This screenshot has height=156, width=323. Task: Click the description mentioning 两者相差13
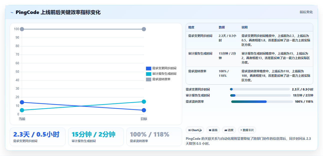pos(276,58)
